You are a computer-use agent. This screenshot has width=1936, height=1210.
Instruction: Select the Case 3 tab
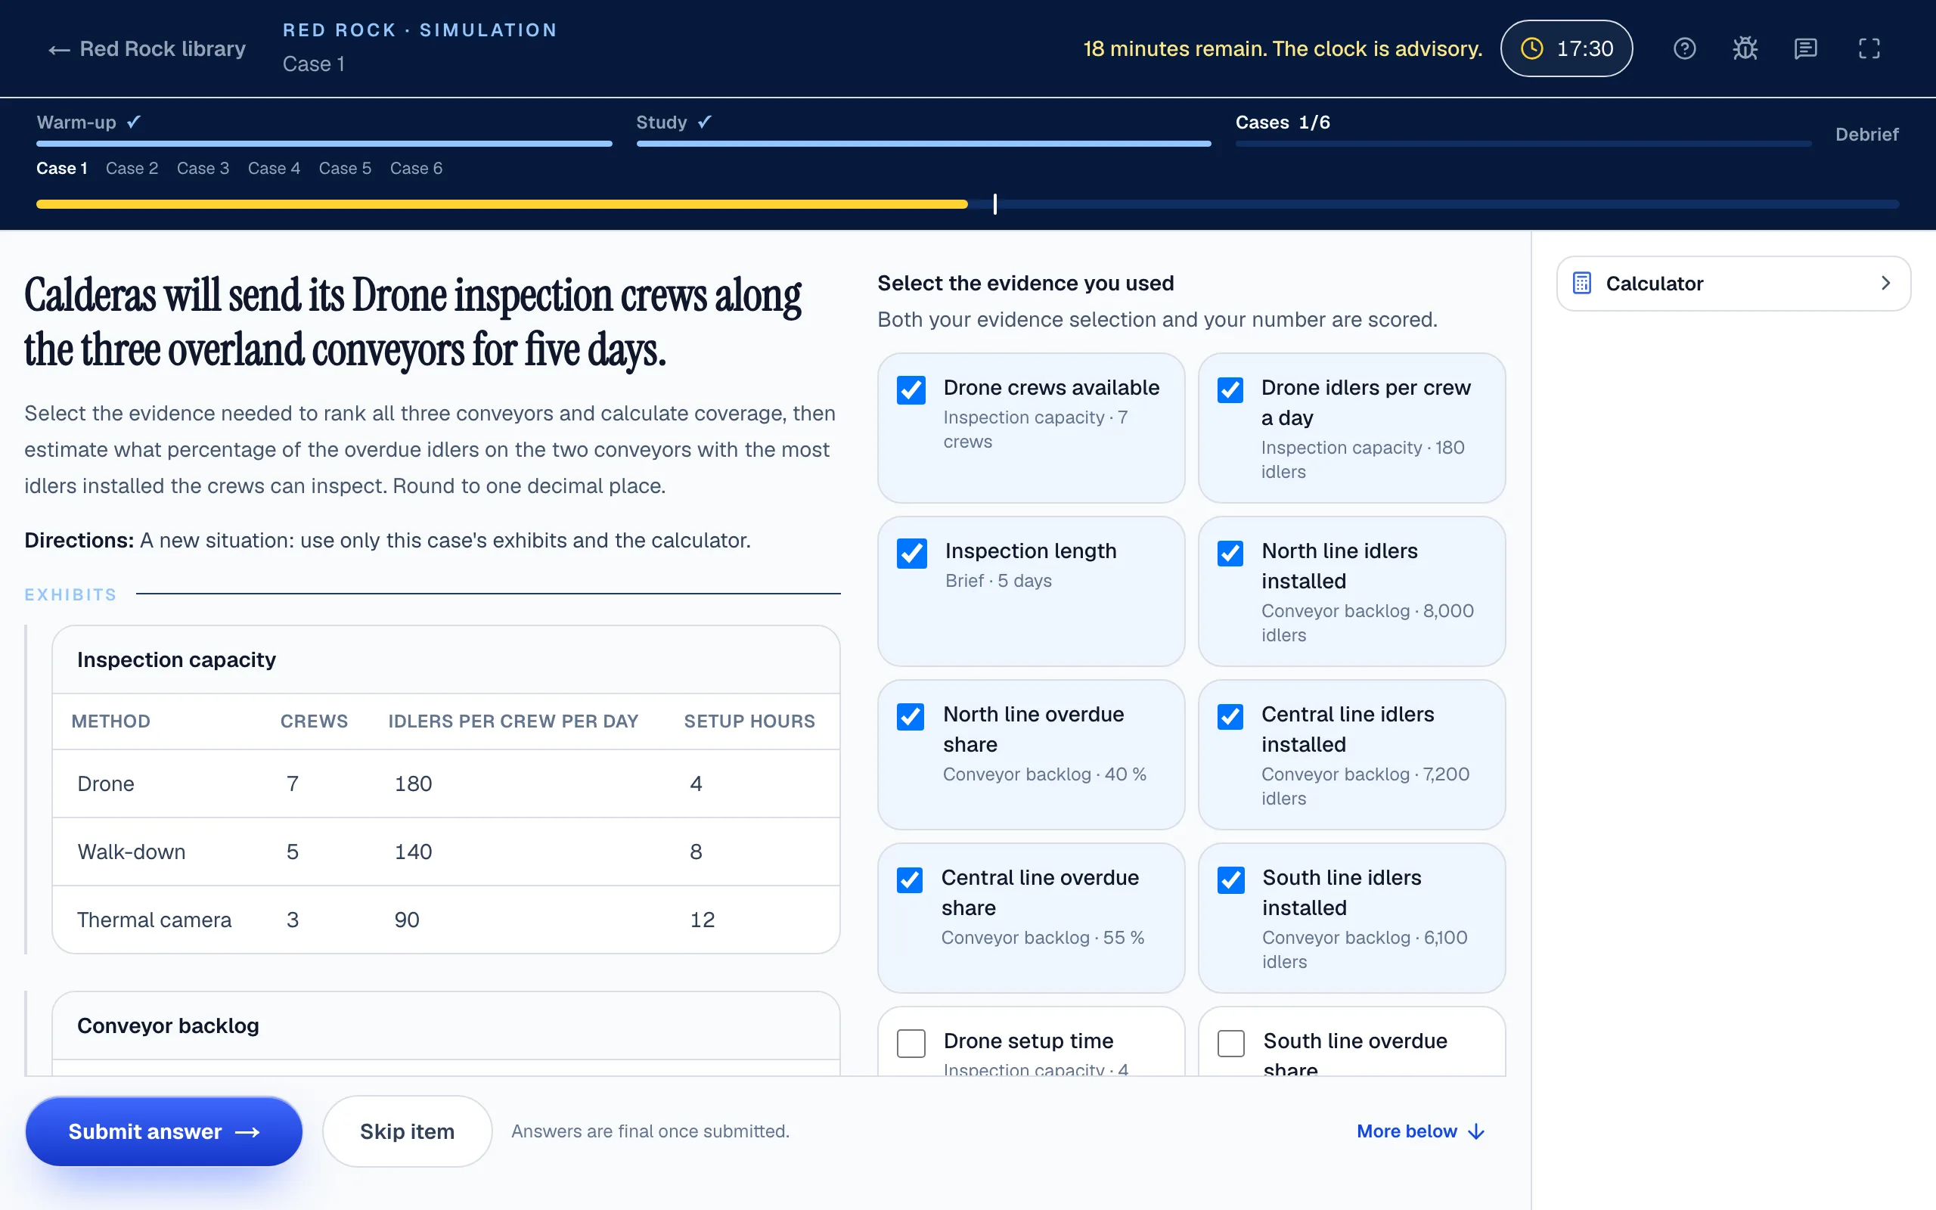pyautogui.click(x=203, y=168)
